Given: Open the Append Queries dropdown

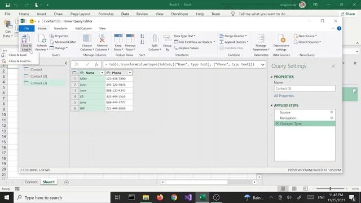Looking at the screenshot, I should click(x=234, y=42).
